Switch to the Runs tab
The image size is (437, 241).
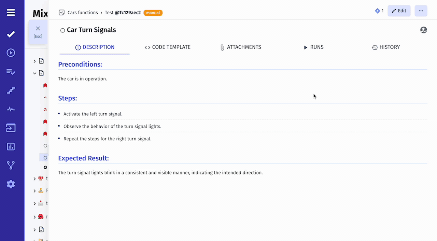(313, 47)
